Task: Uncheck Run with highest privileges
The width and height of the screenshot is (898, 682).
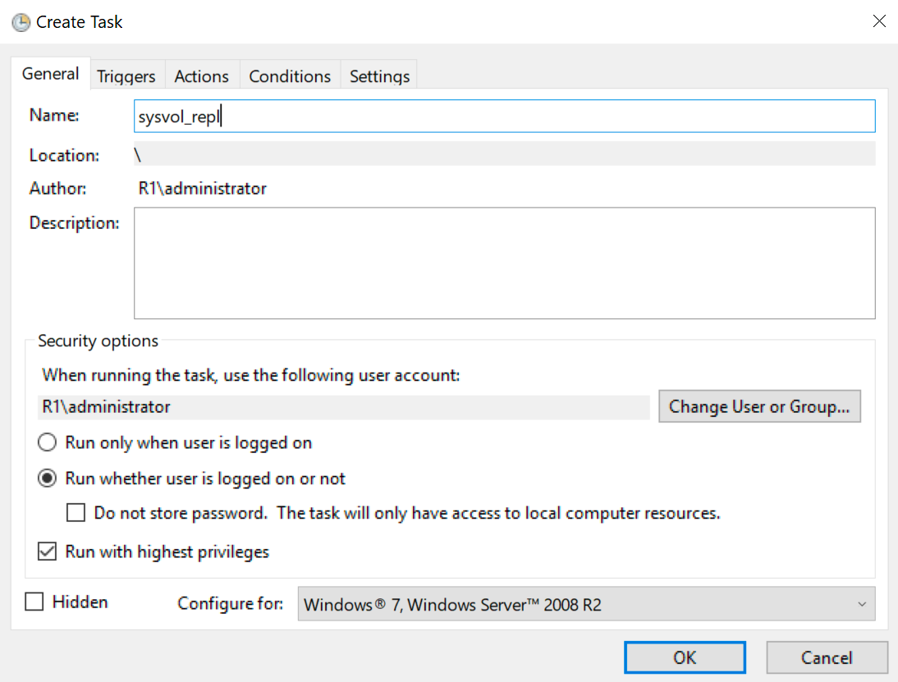Action: coord(48,552)
